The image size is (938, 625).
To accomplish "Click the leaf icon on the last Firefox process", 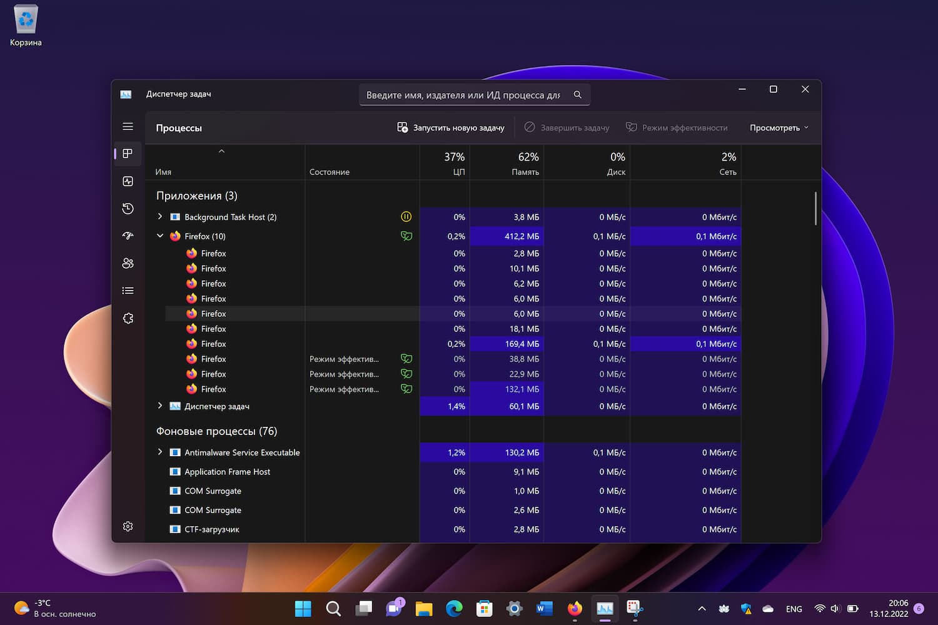I will click(x=406, y=389).
